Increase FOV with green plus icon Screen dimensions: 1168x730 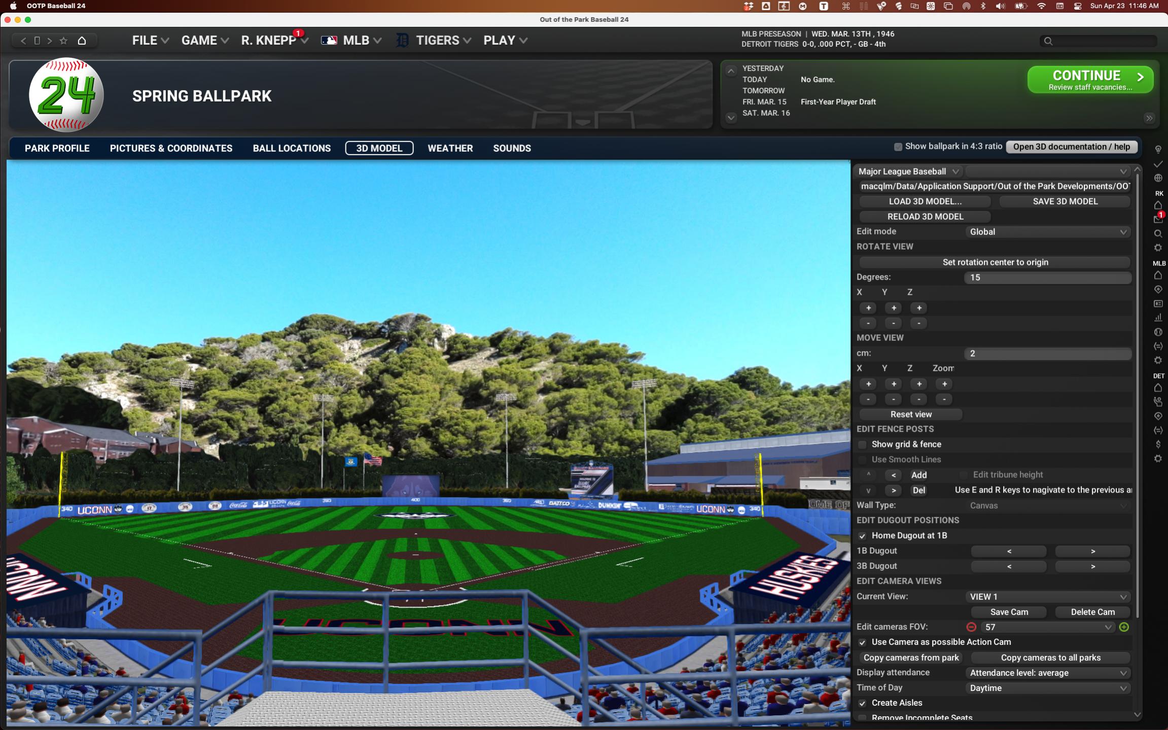pyautogui.click(x=1124, y=627)
